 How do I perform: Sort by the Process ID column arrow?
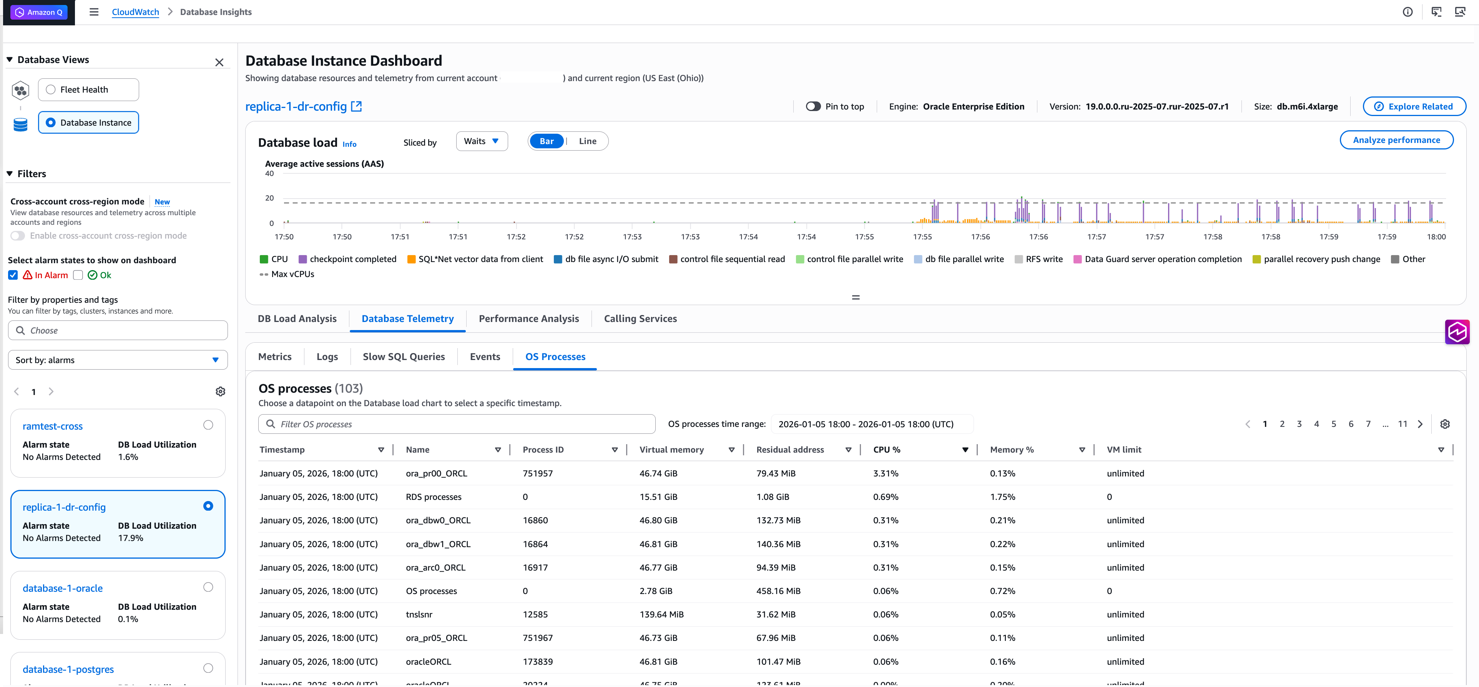pos(615,450)
